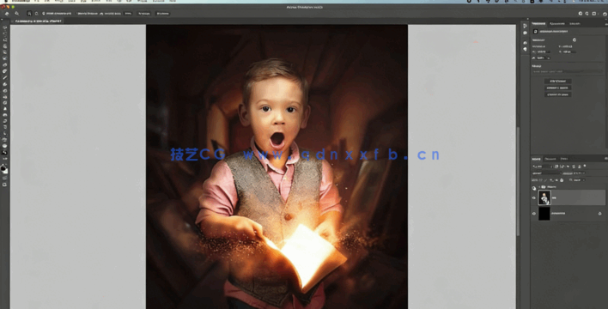Screen dimensions: 608x309
Task: Toggle lock all for layer
Action: point(562,180)
